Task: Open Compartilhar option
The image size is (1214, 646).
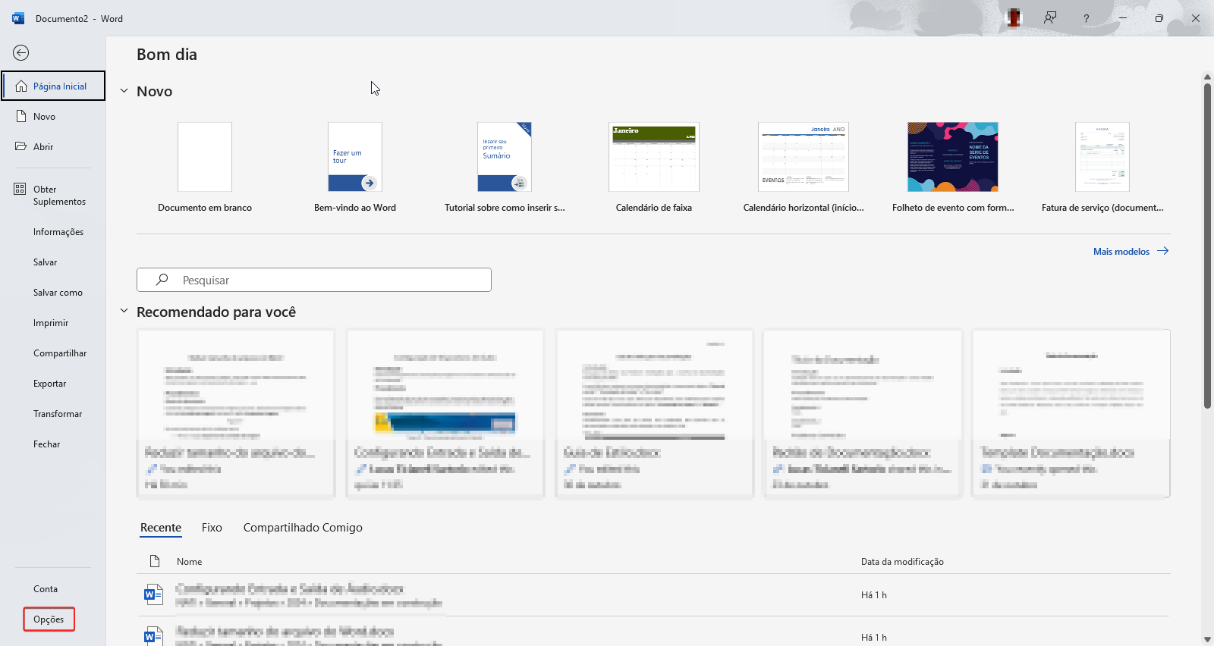Action: click(x=60, y=353)
